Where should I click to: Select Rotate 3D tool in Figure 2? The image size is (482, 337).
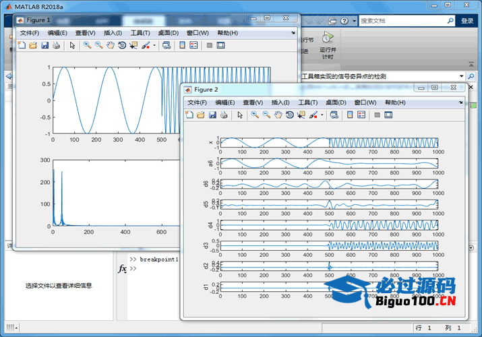pyautogui.click(x=290, y=115)
